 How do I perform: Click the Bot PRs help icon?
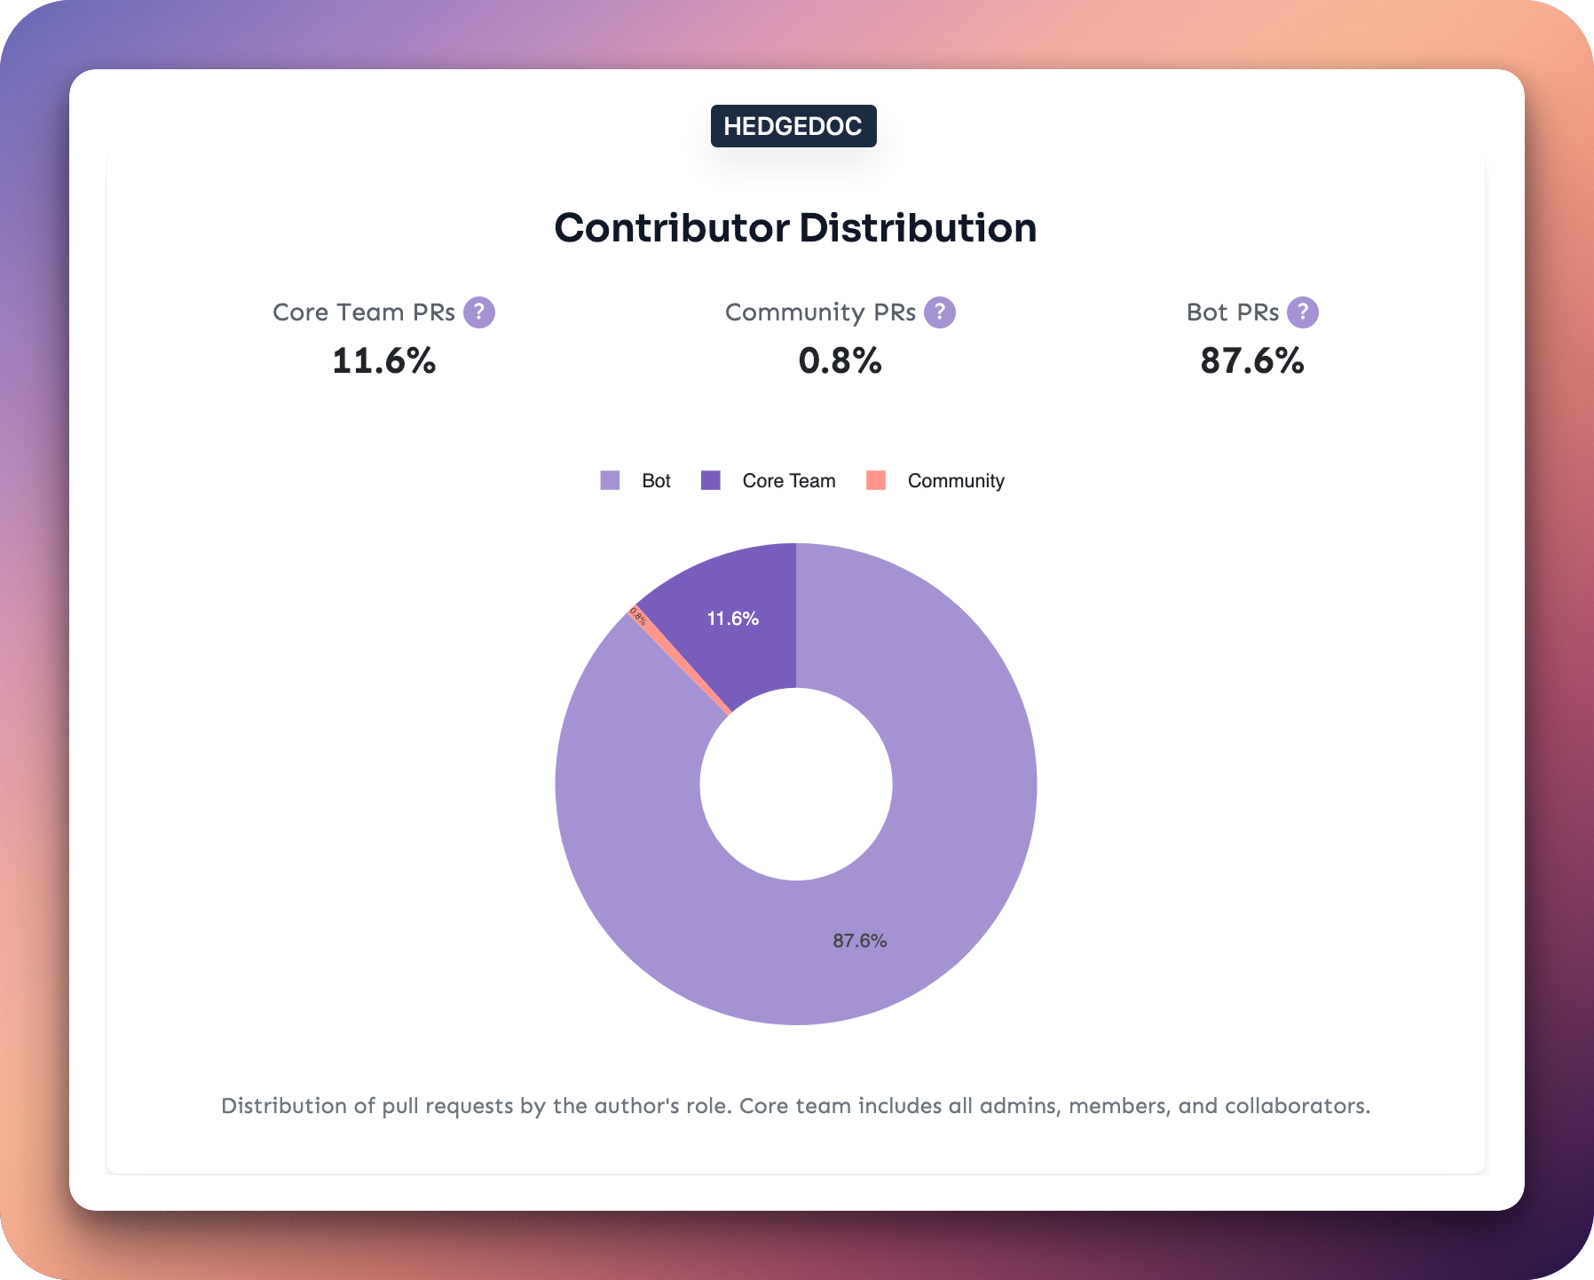click(x=1303, y=312)
